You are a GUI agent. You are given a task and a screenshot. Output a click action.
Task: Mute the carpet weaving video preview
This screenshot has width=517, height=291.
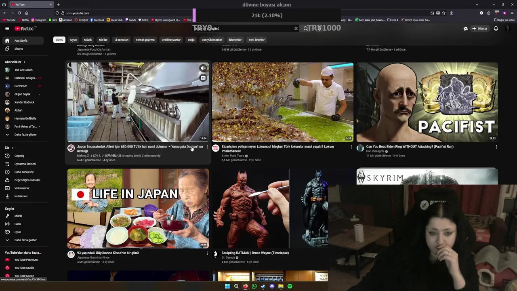(x=203, y=68)
